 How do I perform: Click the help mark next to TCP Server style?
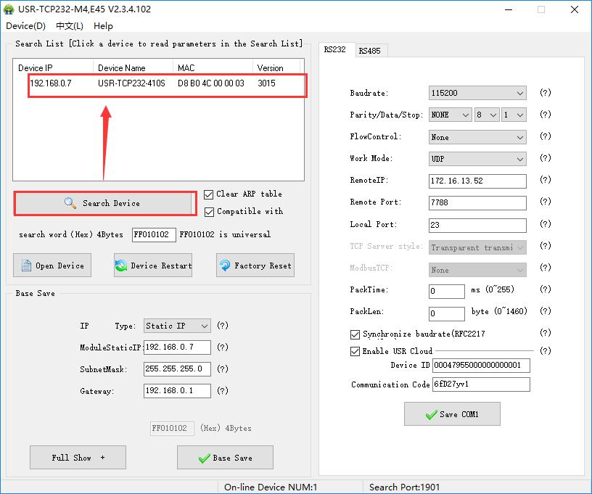[545, 246]
